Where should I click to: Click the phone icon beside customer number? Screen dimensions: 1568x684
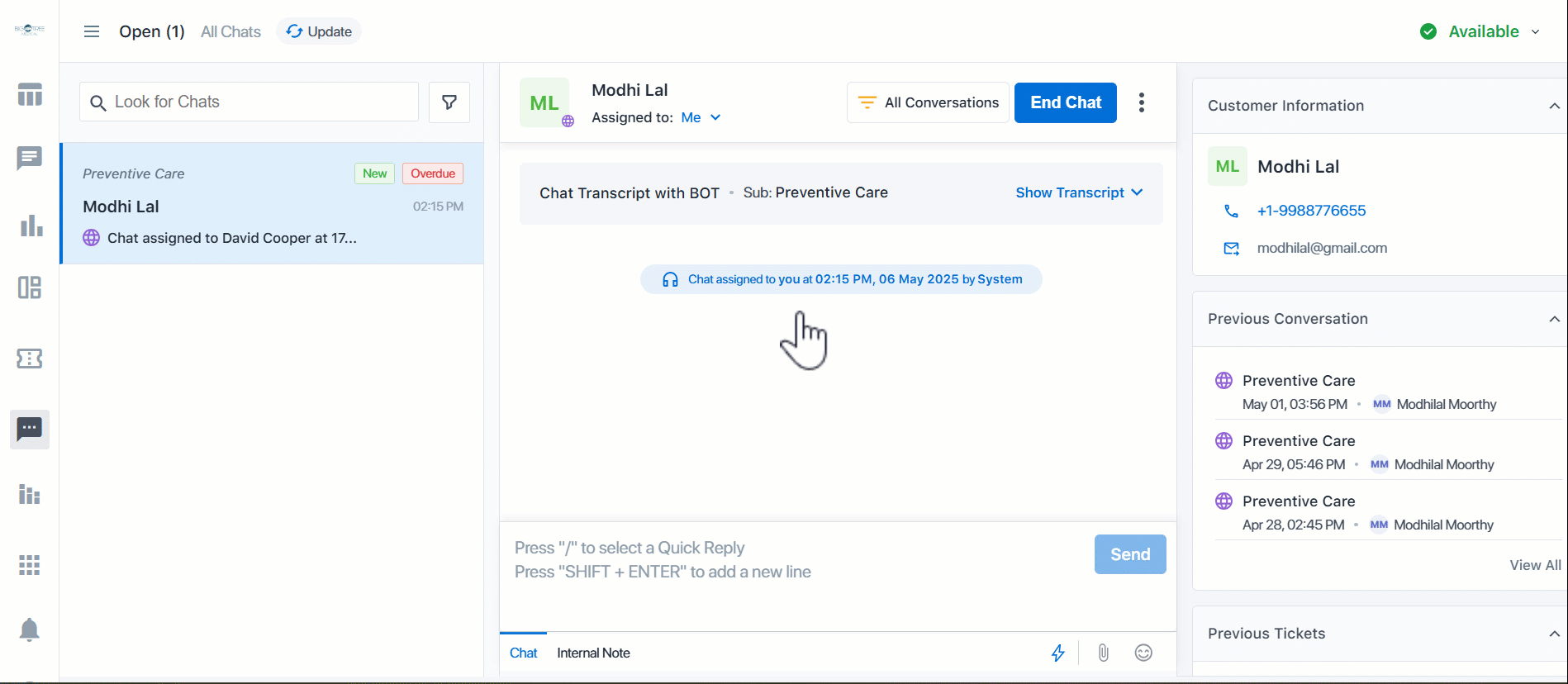tap(1231, 211)
